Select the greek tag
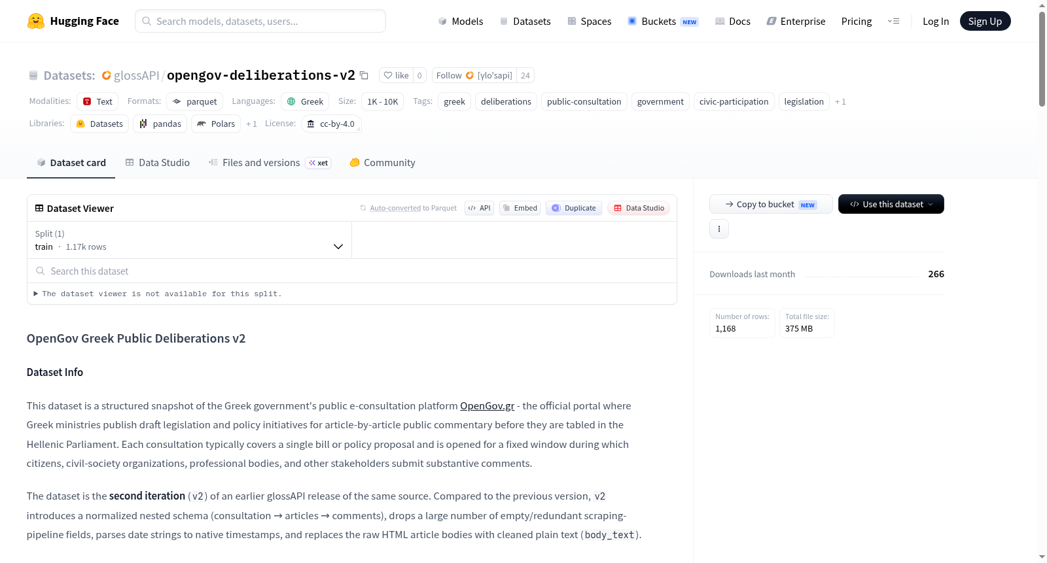The width and height of the screenshot is (1047, 563). [454, 101]
